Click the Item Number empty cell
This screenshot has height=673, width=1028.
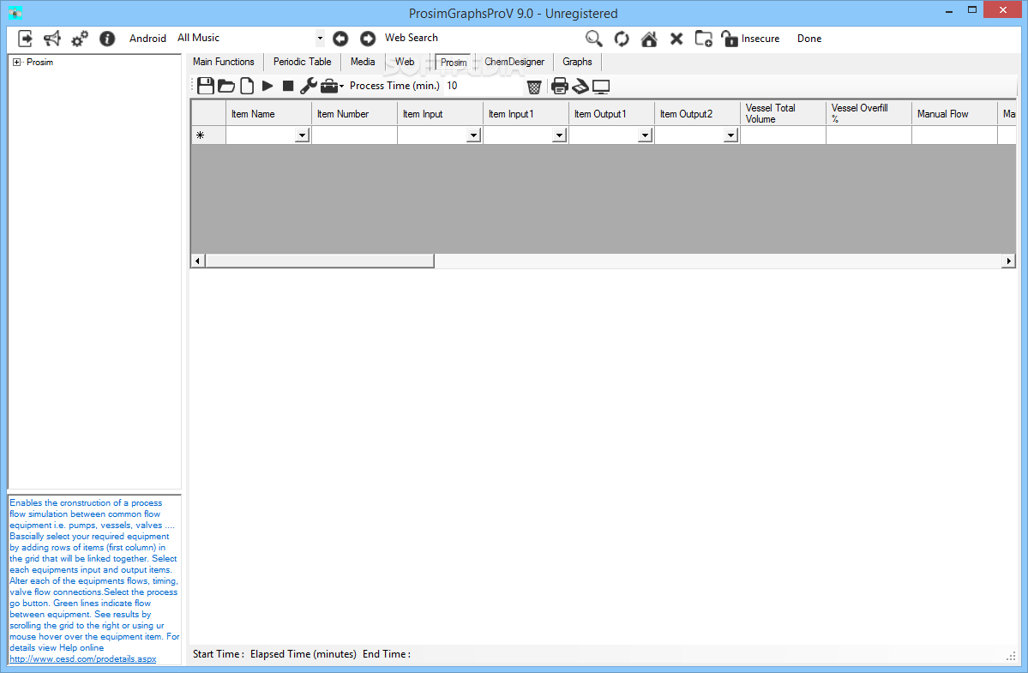click(354, 135)
